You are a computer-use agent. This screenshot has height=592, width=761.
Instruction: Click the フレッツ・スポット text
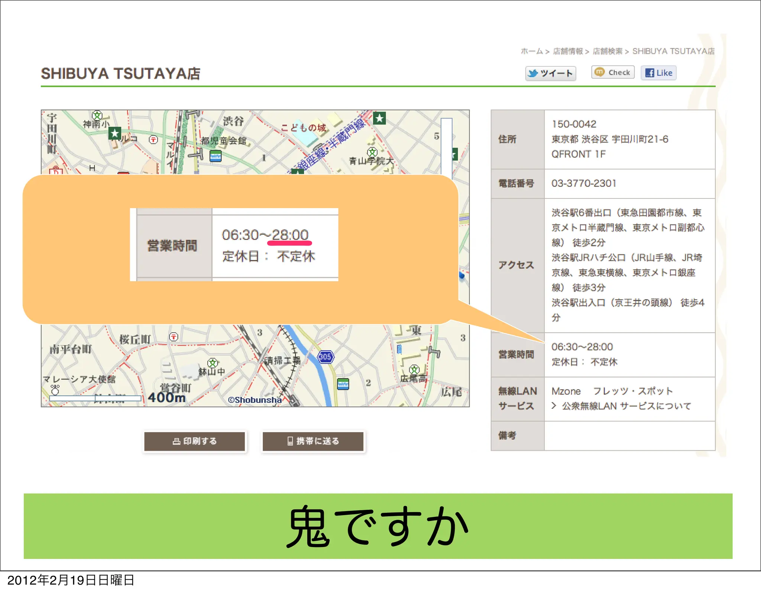[633, 391]
